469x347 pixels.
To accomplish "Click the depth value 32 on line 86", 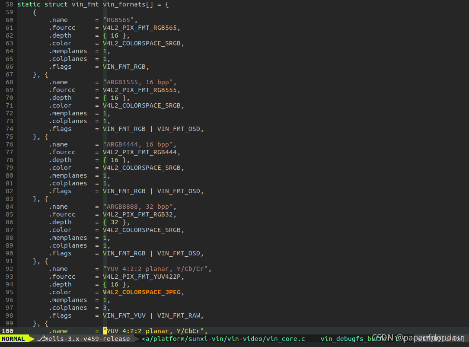I will click(115, 222).
